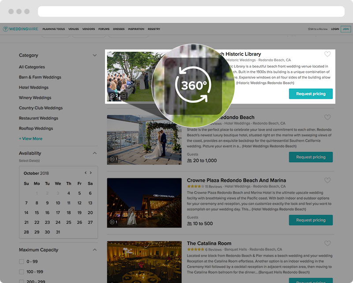Collapse the Category filter section

(x=95, y=55)
